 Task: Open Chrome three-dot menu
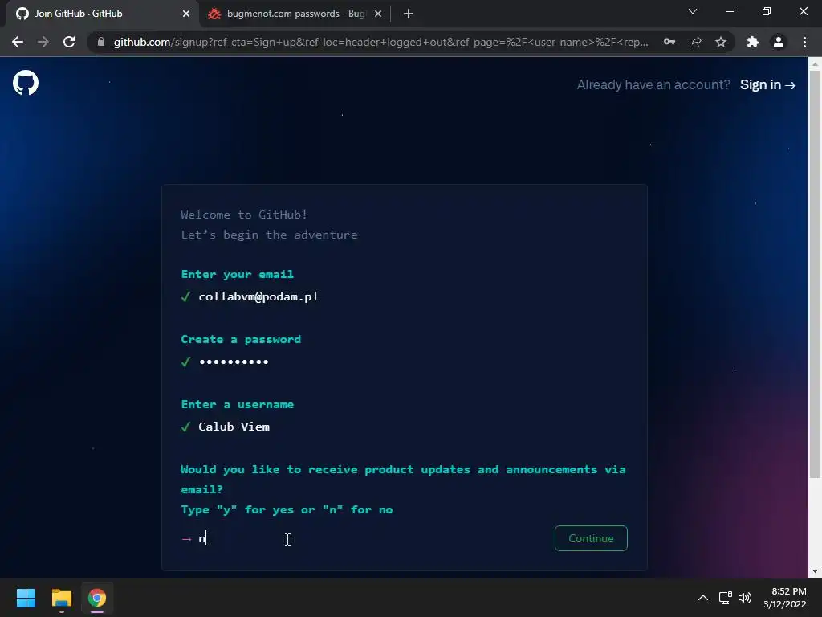click(804, 42)
